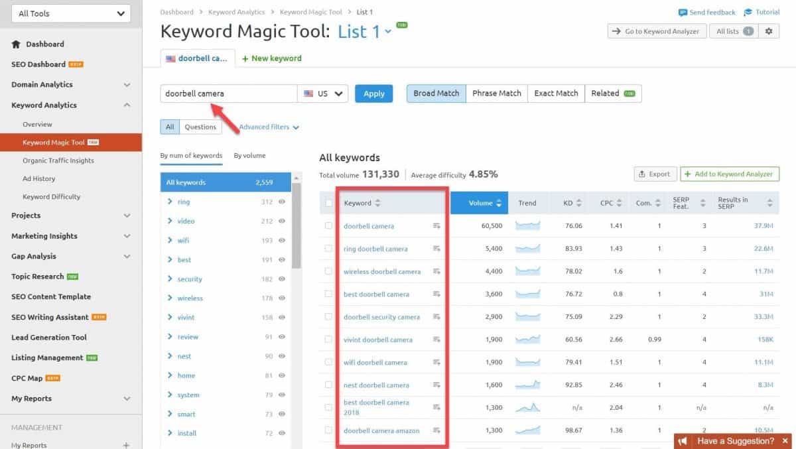
Task: Open the settings gear next to All lists
Action: tap(769, 31)
